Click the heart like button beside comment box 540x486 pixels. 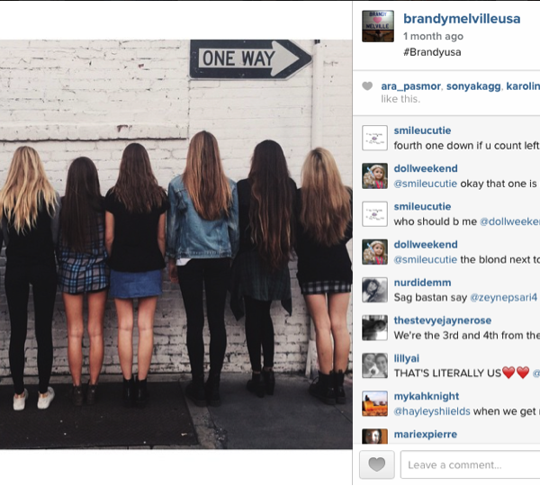click(x=377, y=464)
